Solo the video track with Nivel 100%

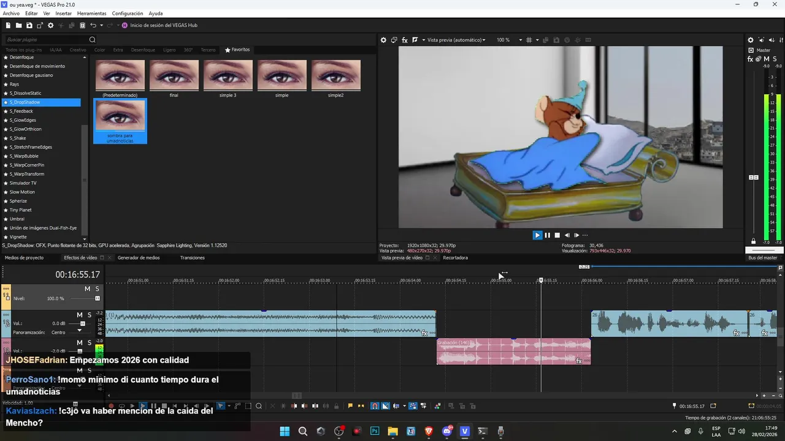tap(97, 288)
